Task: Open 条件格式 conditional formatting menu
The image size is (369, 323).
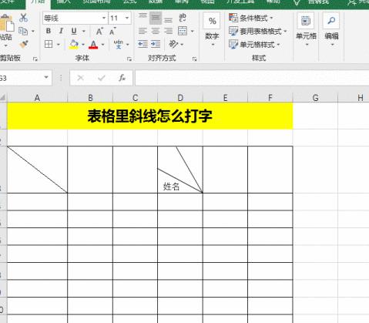Action: pyautogui.click(x=250, y=18)
